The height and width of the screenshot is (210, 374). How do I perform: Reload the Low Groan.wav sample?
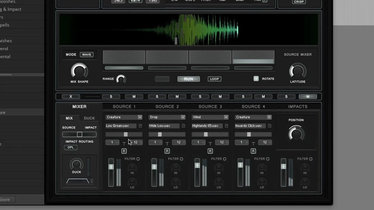click(x=140, y=126)
